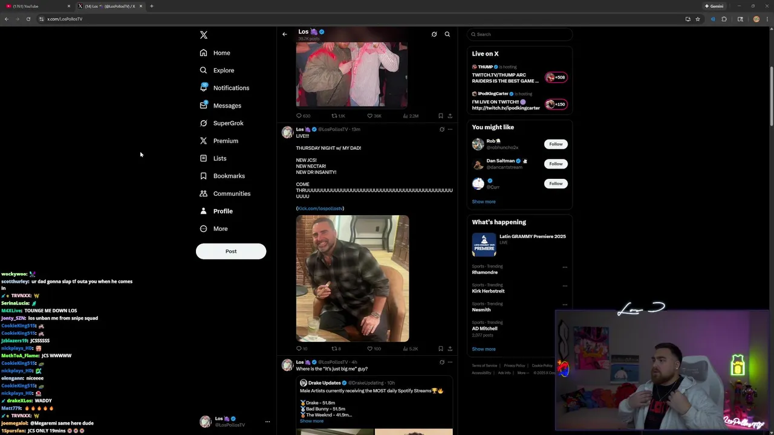The width and height of the screenshot is (774, 435).
Task: Open options for Kirk Herbstreit trend
Action: coord(565,286)
